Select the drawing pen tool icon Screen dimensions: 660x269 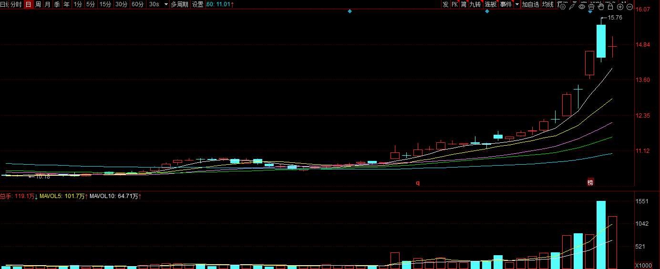tap(572, 7)
